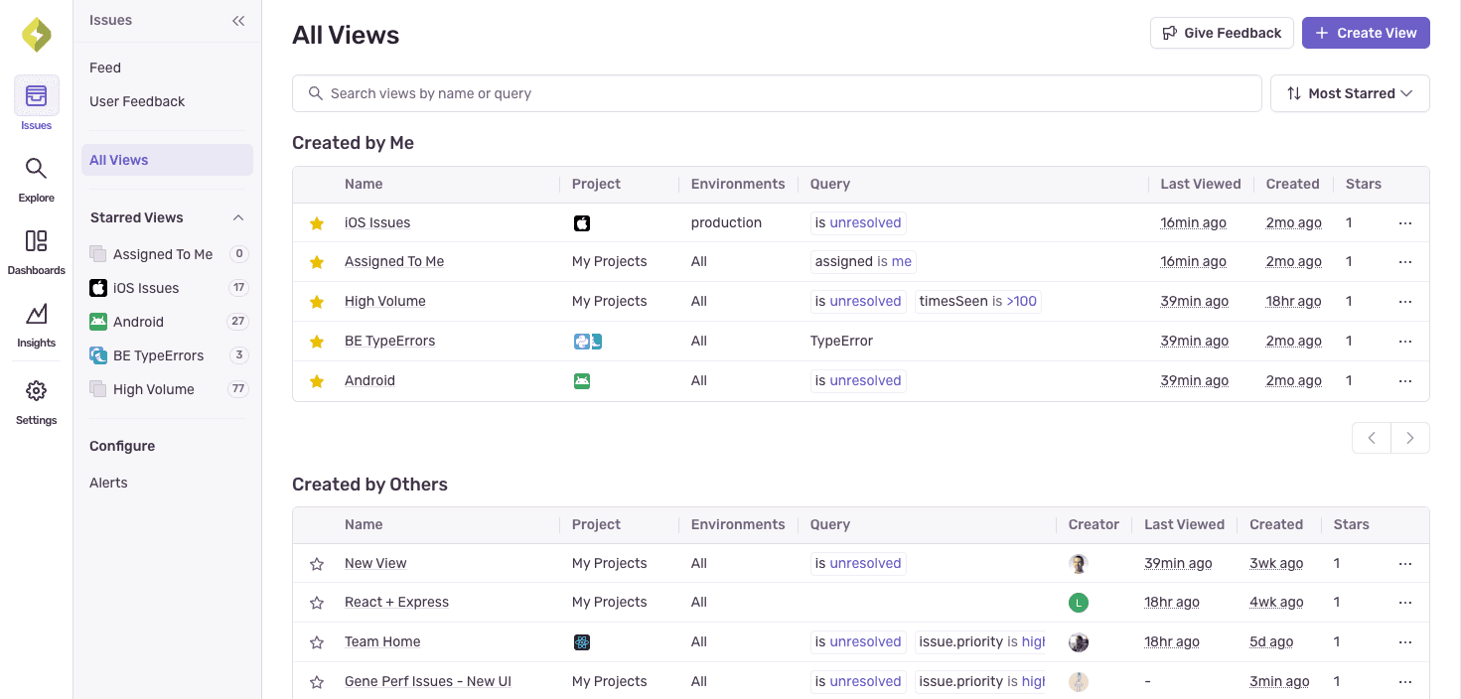This screenshot has height=699, width=1461.
Task: Go to Dashboards via sidebar icon
Action: 36,241
